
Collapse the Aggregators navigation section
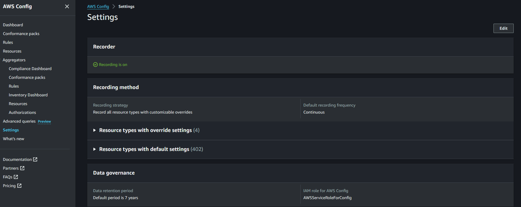click(x=14, y=60)
